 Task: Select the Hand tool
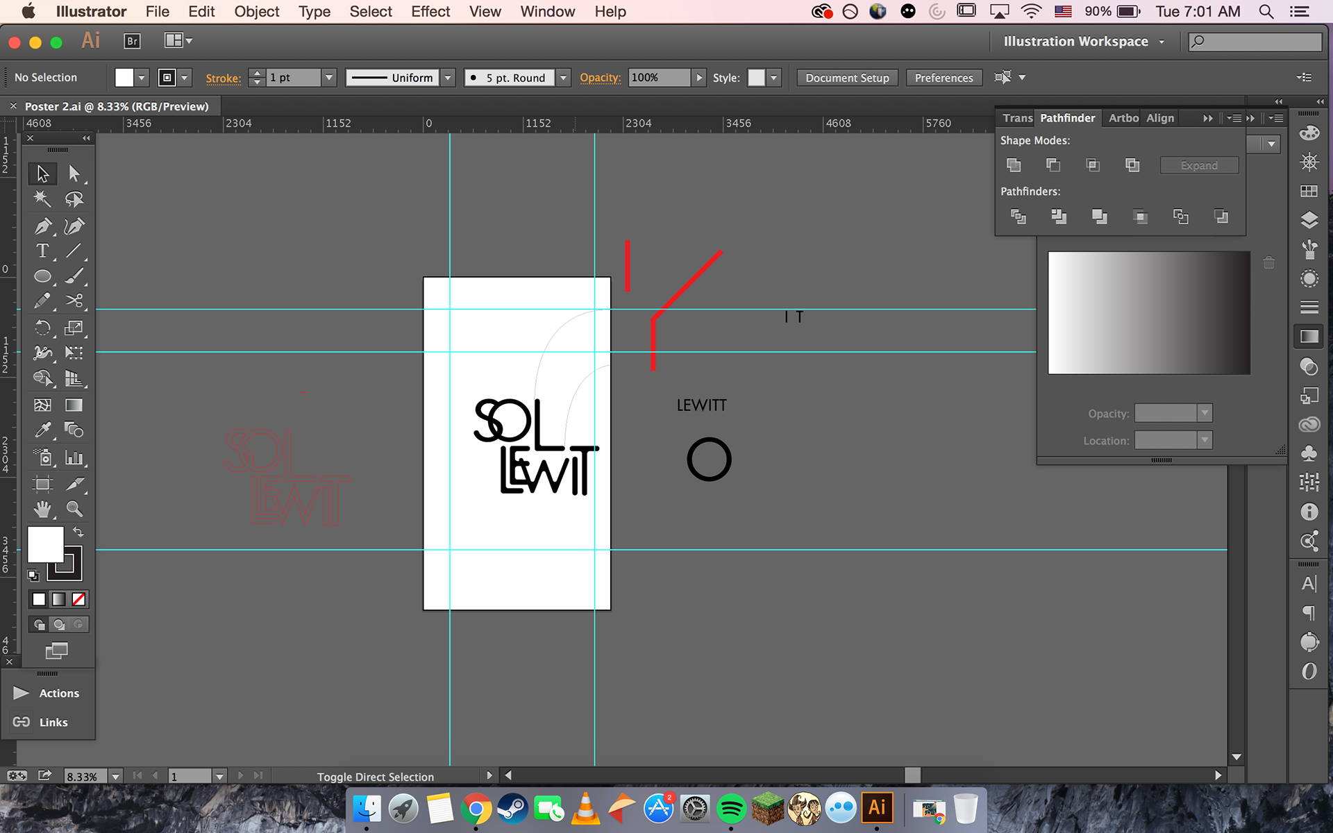pyautogui.click(x=42, y=510)
